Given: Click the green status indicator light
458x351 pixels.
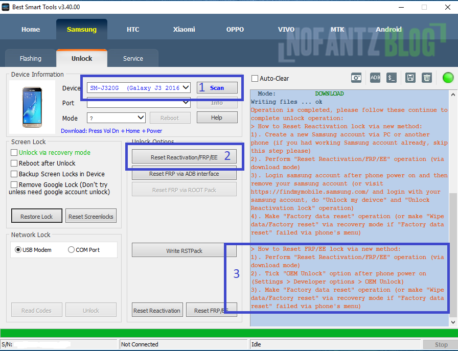Looking at the screenshot, I should [448, 78].
